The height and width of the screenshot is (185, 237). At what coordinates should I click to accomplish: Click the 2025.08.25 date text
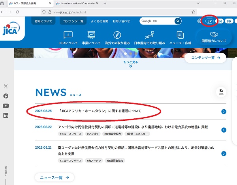pos(43,111)
